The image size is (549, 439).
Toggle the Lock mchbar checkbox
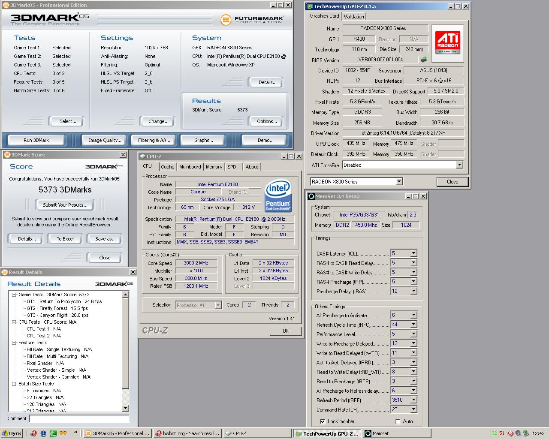323,421
